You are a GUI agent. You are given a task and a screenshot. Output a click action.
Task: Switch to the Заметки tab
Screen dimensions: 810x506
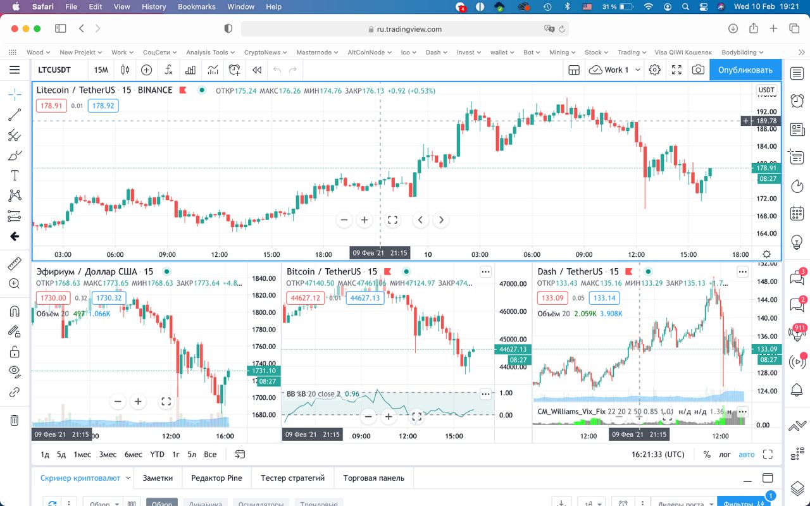tap(158, 478)
